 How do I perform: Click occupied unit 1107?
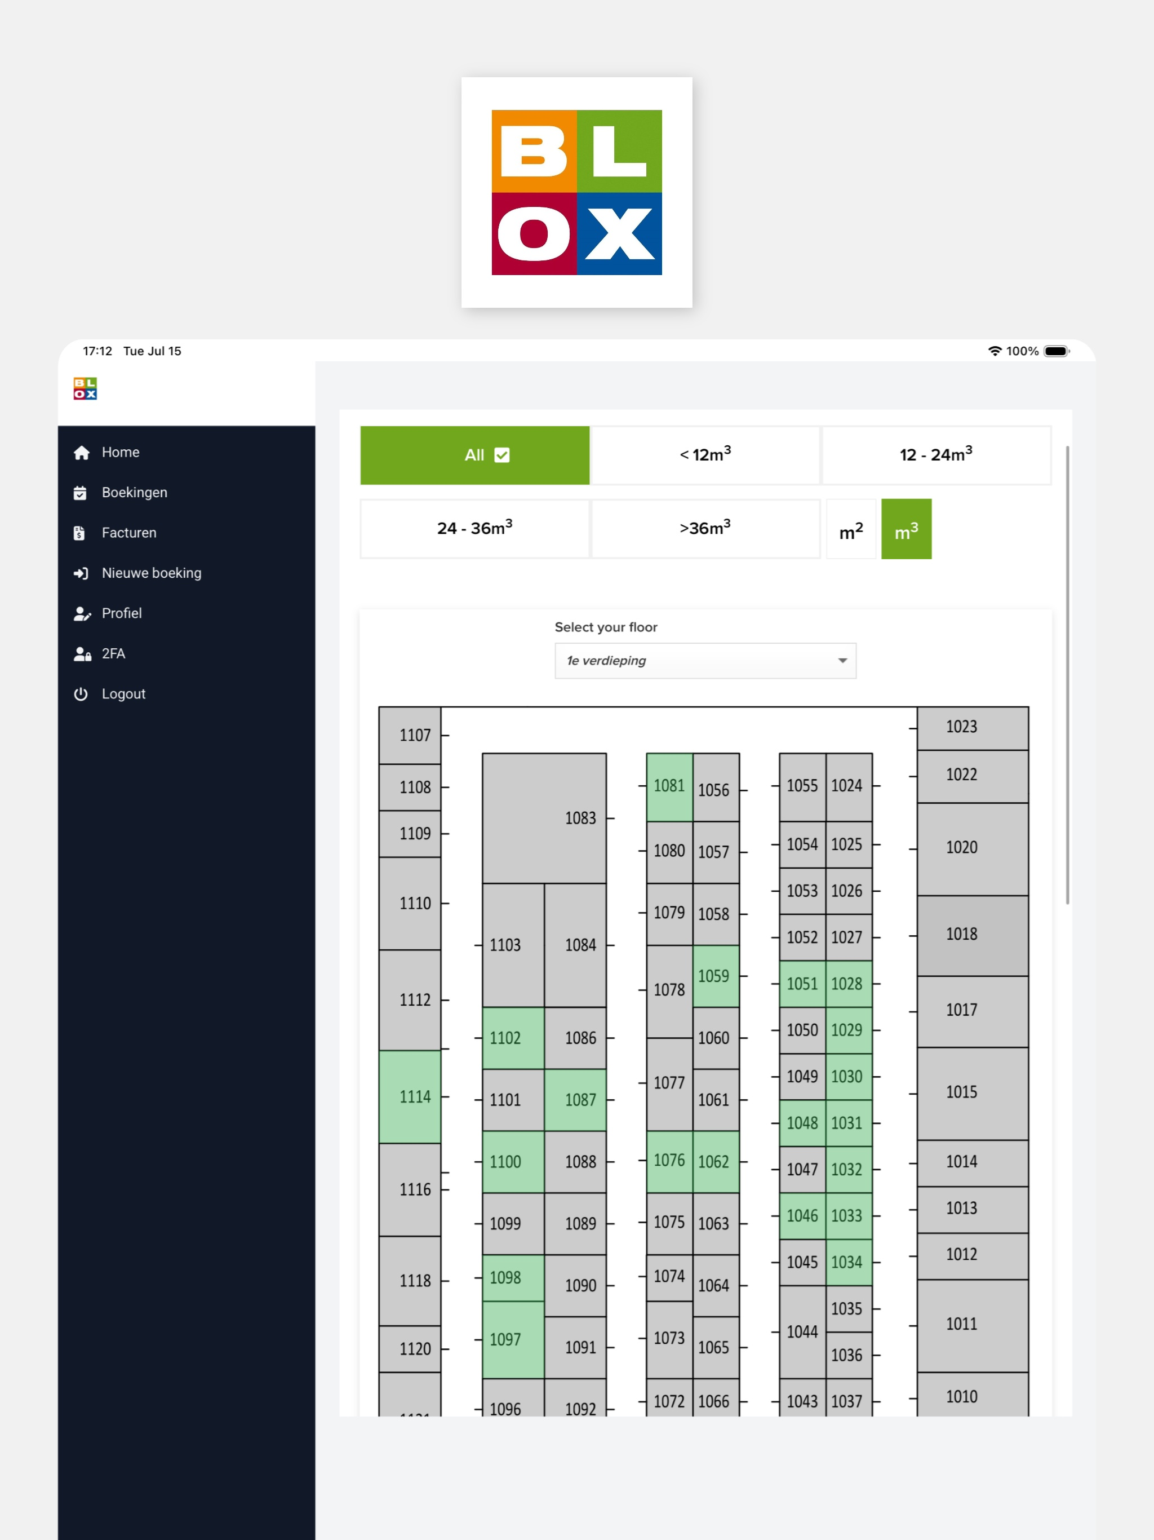pyautogui.click(x=410, y=736)
